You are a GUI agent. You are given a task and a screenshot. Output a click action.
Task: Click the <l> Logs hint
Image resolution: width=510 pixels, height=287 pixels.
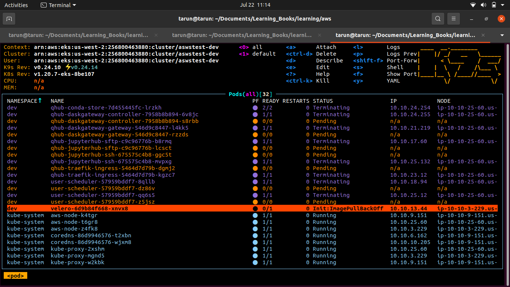pos(377,47)
